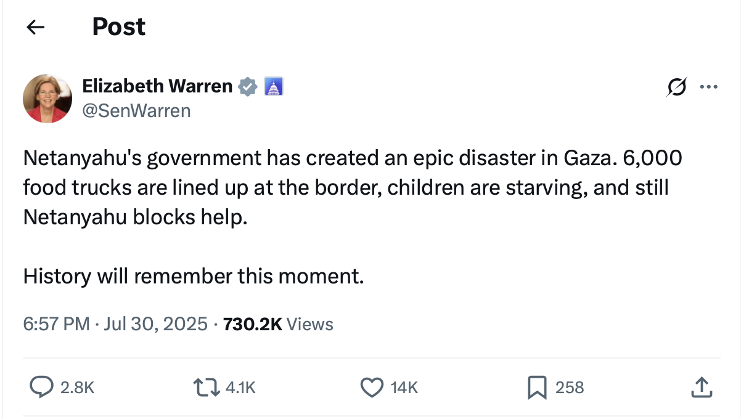Click the Capitol government affiliation badge
Image resolution: width=741 pixels, height=419 pixels.
[273, 87]
